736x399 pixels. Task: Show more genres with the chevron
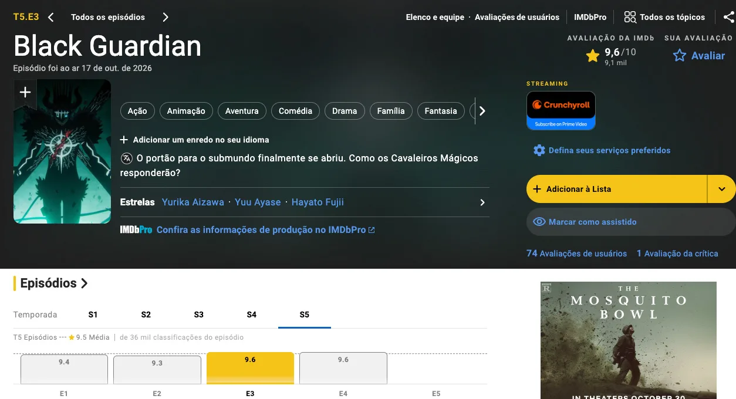(x=482, y=111)
